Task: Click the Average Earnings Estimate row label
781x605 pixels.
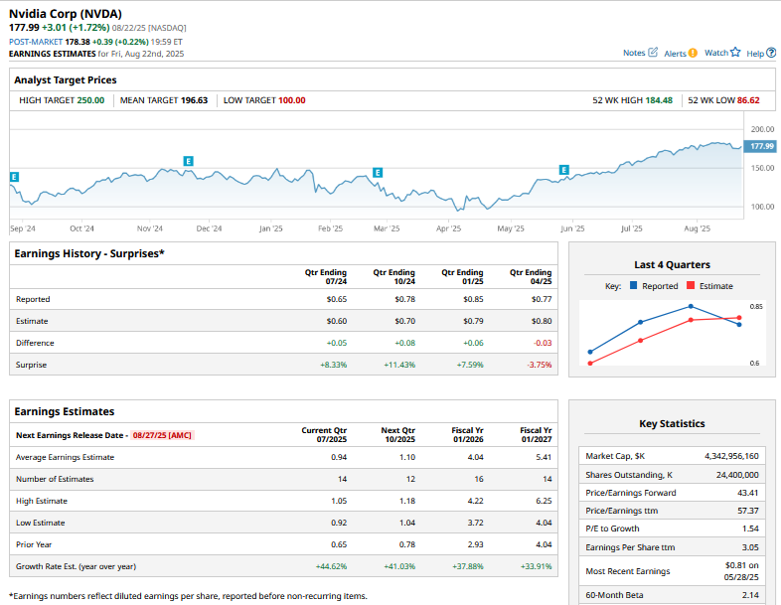Action: [66, 457]
